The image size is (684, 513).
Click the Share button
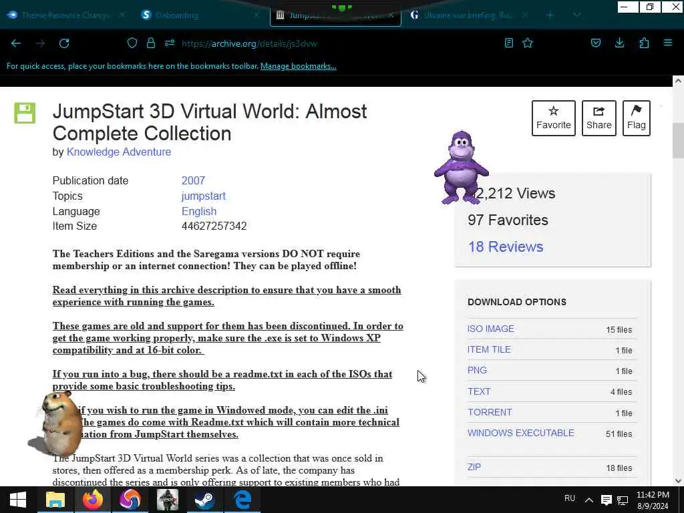[x=599, y=118]
